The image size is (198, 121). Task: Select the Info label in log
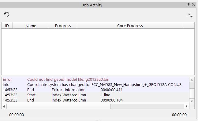6,85
